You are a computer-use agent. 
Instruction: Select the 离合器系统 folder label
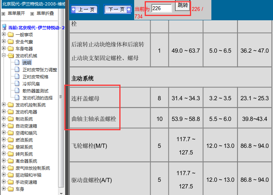tap(26, 161)
